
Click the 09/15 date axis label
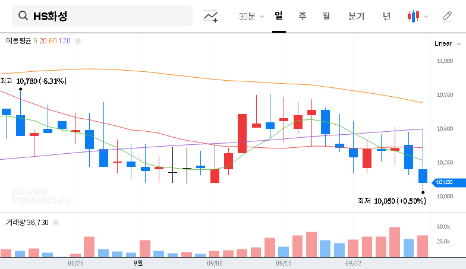[x=284, y=263]
